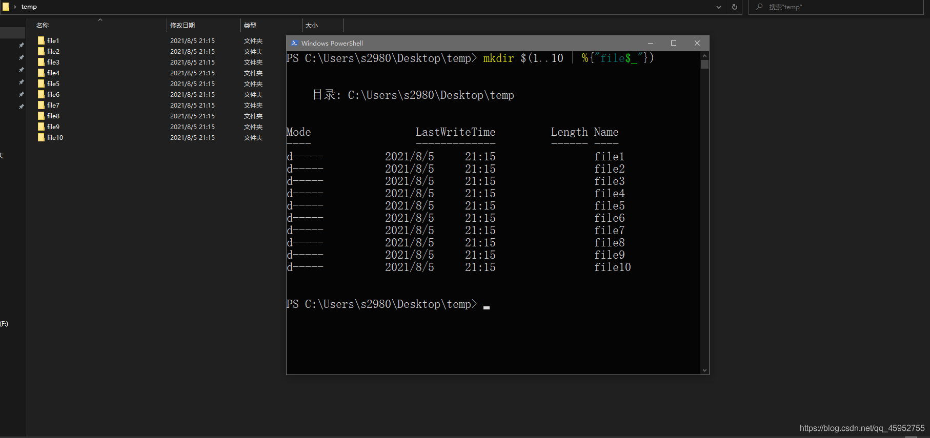Select the file8 folder name in Explorer

tap(53, 116)
